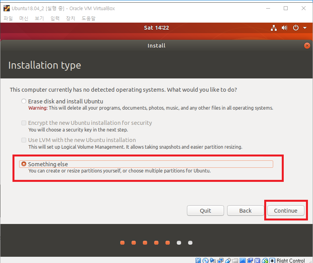Image resolution: width=313 pixels, height=263 pixels.
Task: Close the VirtualBox window
Action: pos(304,8)
